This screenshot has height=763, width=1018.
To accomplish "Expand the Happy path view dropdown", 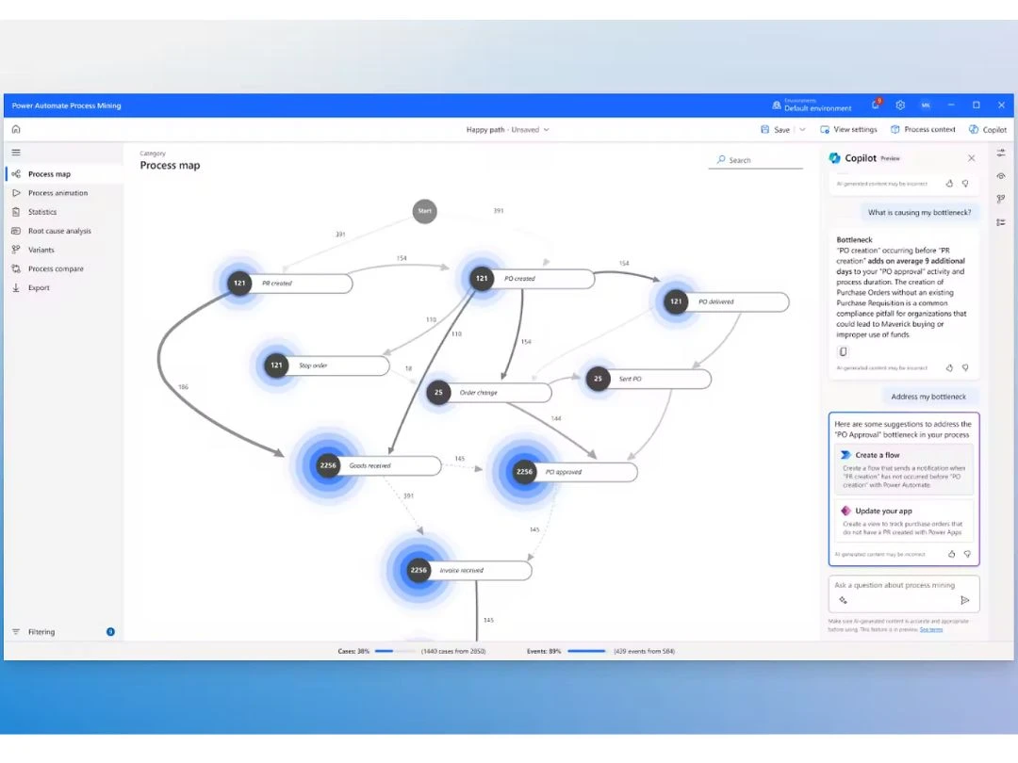I will point(546,130).
